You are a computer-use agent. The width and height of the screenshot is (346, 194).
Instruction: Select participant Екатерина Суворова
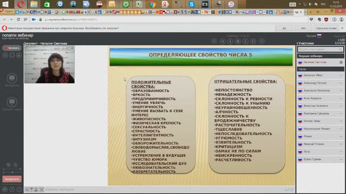tap(320, 114)
